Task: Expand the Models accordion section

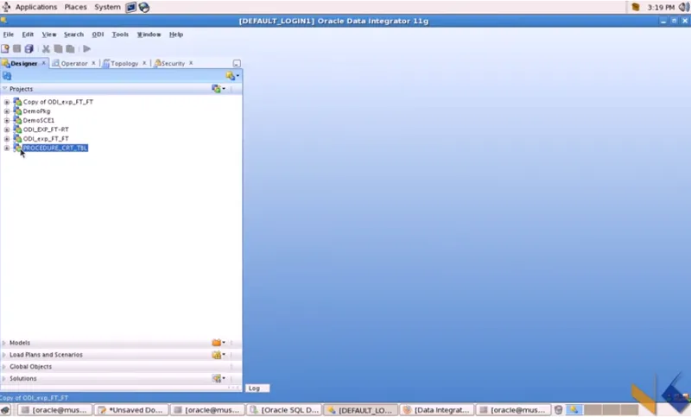Action: pos(4,343)
